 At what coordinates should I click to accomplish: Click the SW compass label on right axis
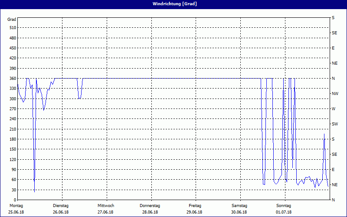coord(334,124)
